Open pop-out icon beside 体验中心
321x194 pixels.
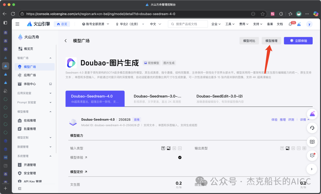coord(50,84)
